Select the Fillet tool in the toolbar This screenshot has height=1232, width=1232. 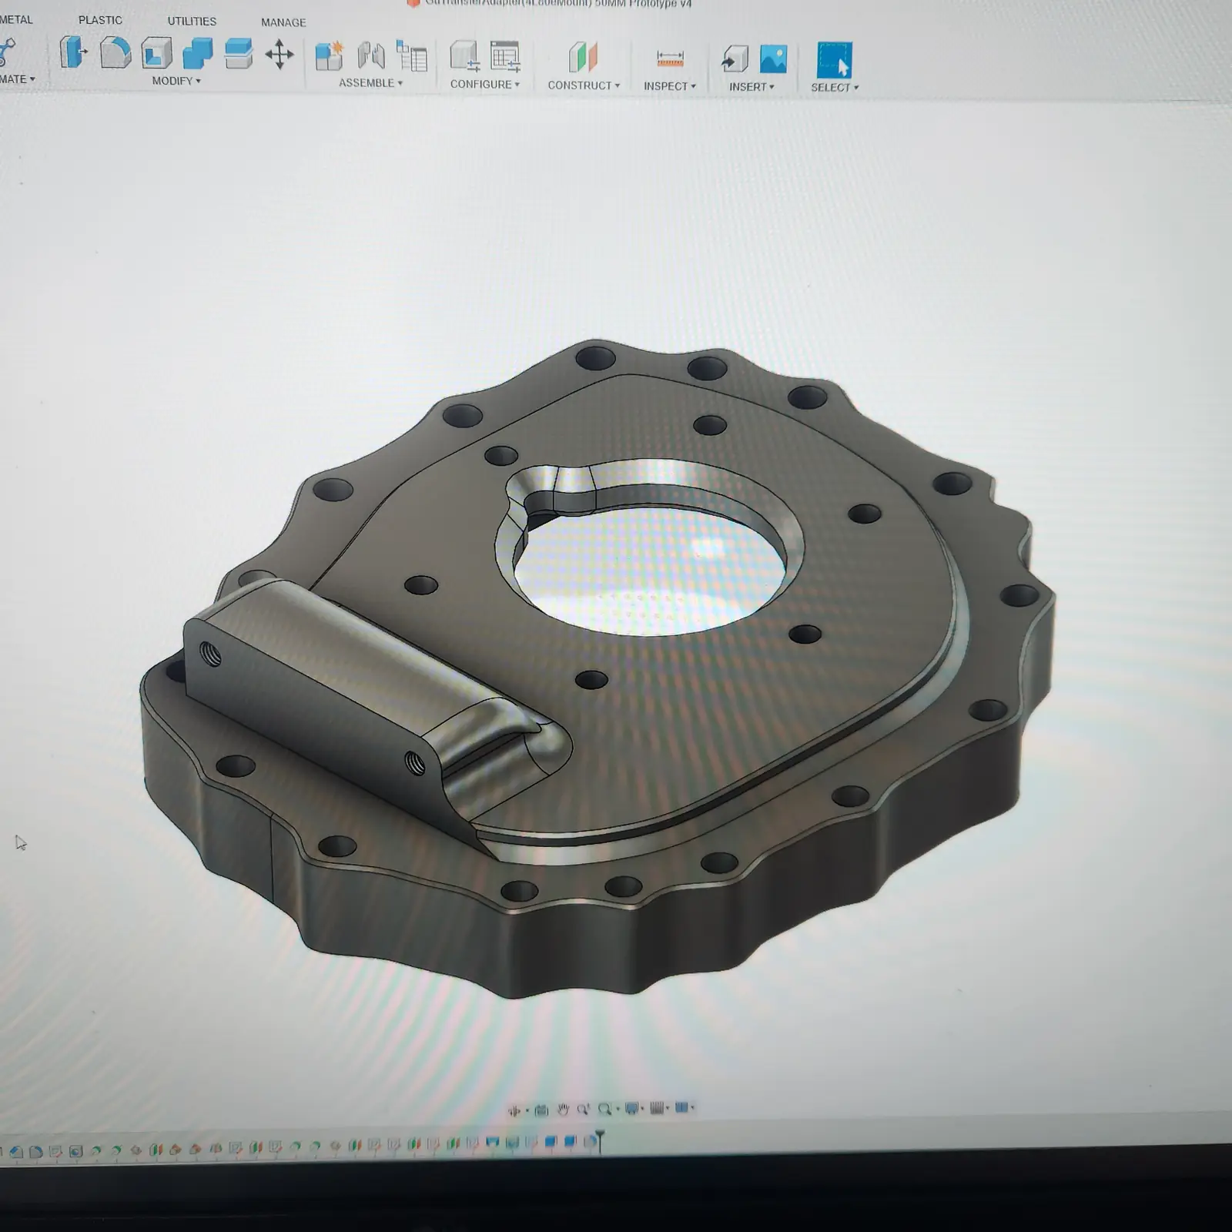115,52
